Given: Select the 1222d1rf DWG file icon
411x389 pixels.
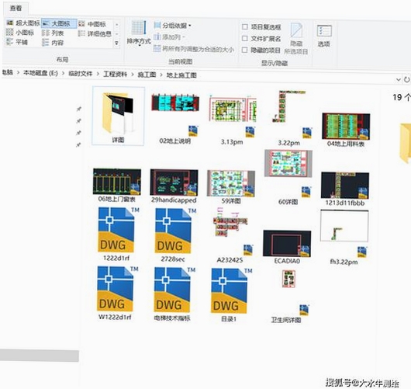Looking at the screenshot, I should click(116, 230).
